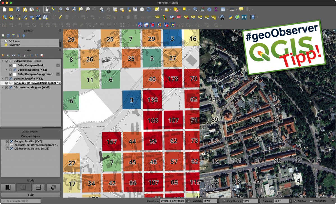Create a new project via toolbar icon
Image resolution: width=336 pixels, height=204 pixels.
click(x=4, y=9)
